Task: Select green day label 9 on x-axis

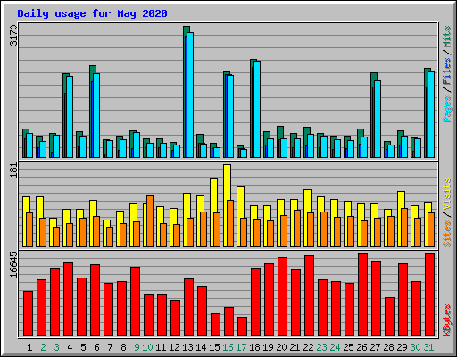Action: [137, 347]
